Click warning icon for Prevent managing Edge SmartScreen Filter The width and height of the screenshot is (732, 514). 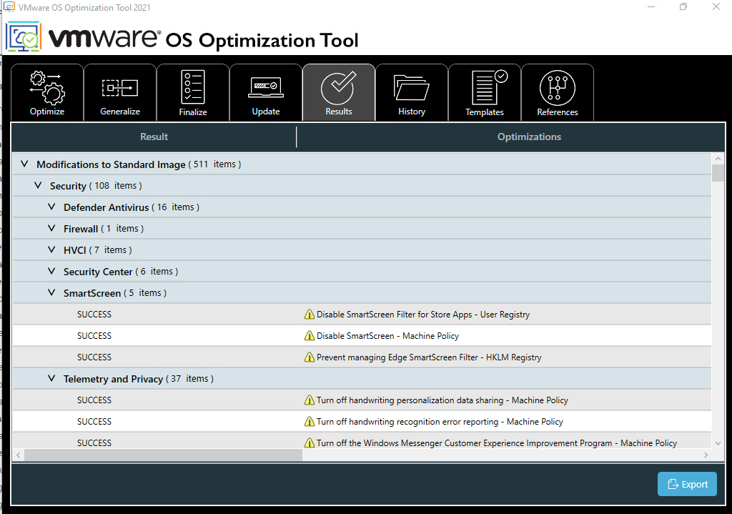309,357
